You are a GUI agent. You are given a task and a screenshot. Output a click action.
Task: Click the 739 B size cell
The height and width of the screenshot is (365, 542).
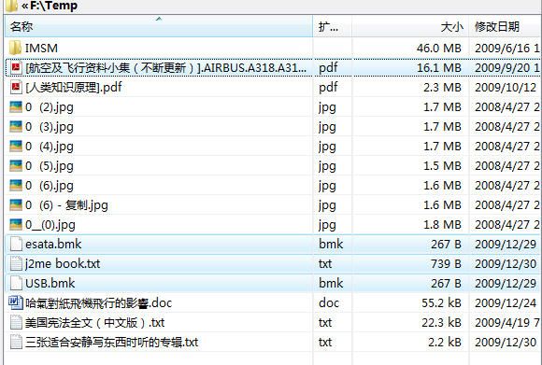click(446, 264)
